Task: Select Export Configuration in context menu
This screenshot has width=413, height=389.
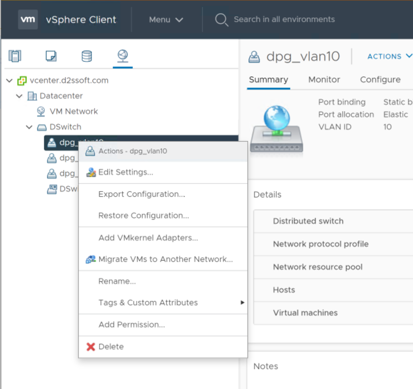Action: click(x=141, y=194)
